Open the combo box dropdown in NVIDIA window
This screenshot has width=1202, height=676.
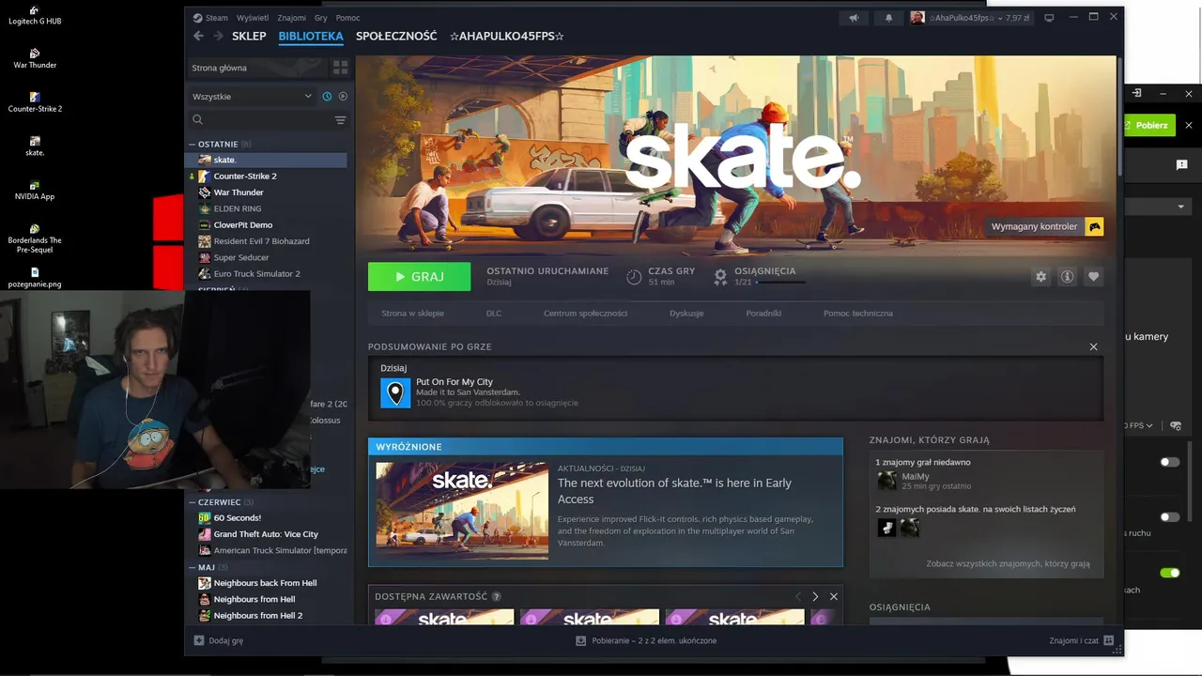coord(1157,207)
